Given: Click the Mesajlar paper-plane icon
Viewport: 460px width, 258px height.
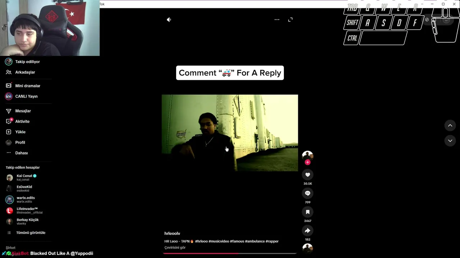Looking at the screenshot, I should coord(9,111).
